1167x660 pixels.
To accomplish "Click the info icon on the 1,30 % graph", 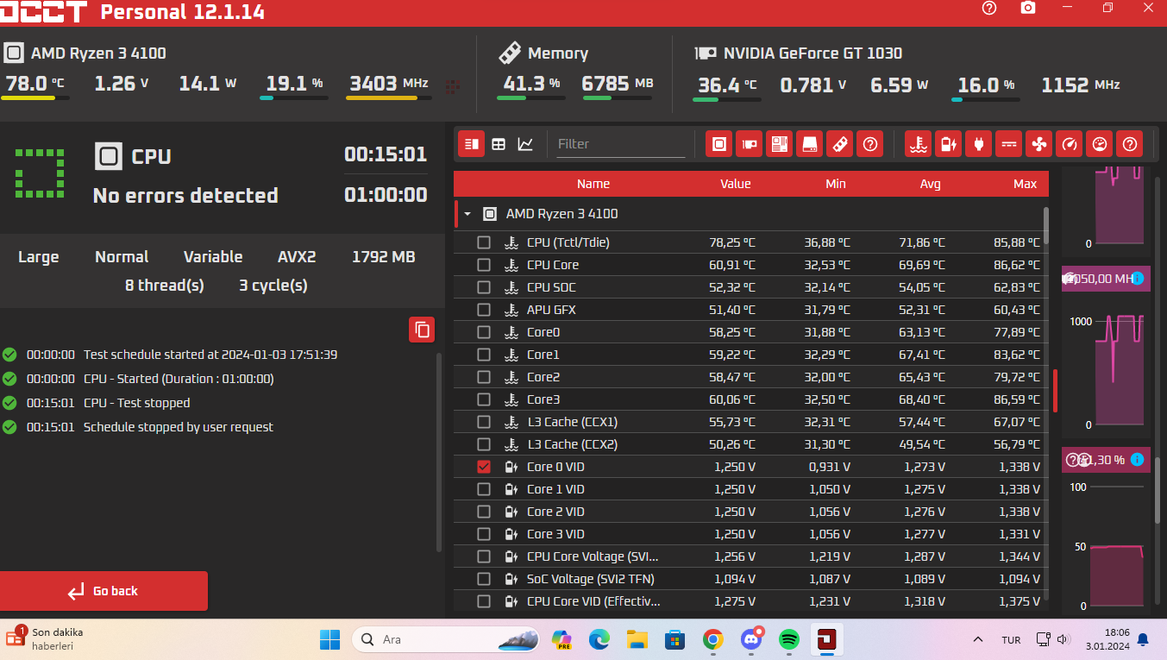I will coord(1138,459).
